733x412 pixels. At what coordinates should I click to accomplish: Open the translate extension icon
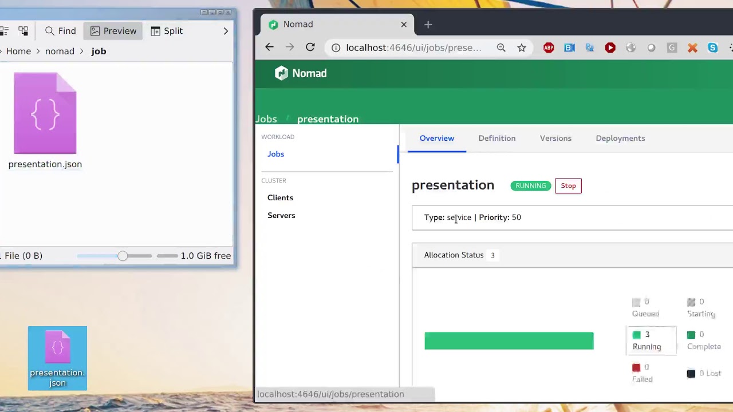[590, 48]
